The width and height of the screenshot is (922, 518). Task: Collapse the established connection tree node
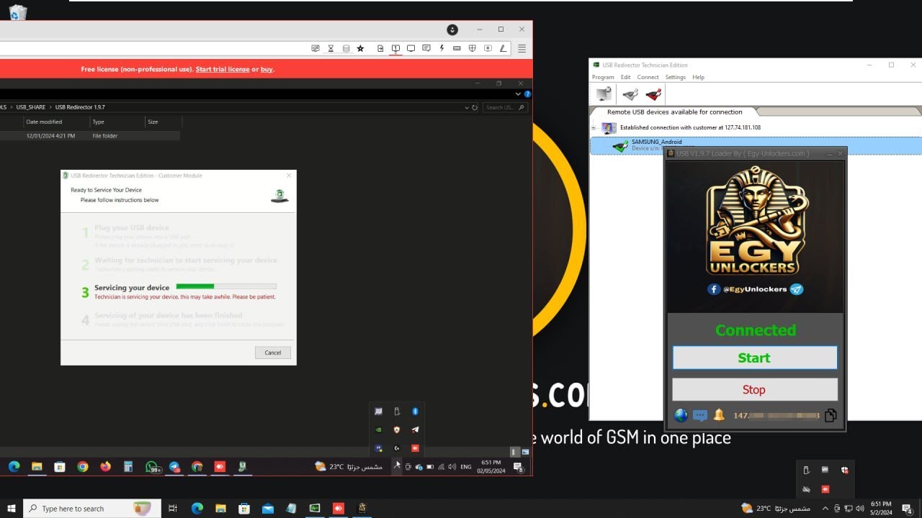(x=594, y=127)
